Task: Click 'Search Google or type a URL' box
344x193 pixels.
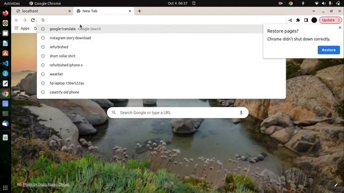Action: pyautogui.click(x=178, y=113)
